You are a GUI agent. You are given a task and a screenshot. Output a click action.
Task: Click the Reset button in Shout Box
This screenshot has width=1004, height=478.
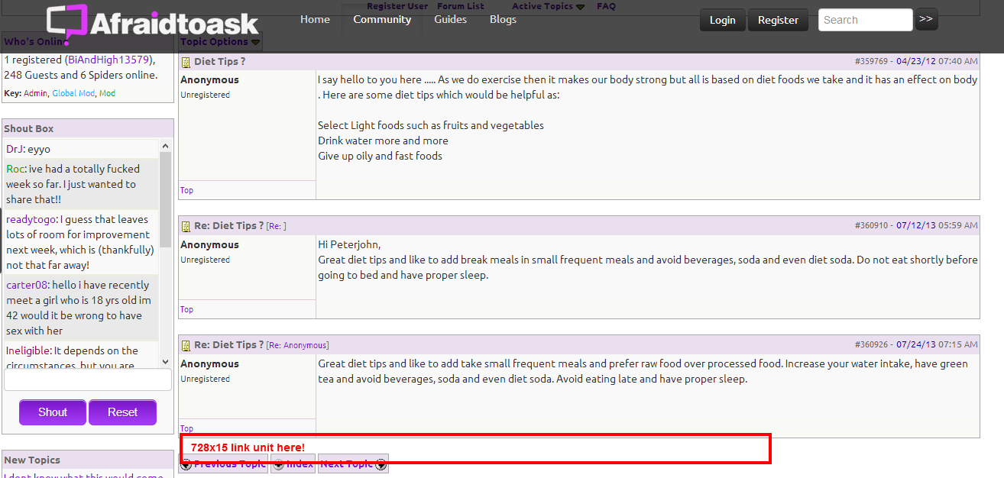pyautogui.click(x=122, y=412)
